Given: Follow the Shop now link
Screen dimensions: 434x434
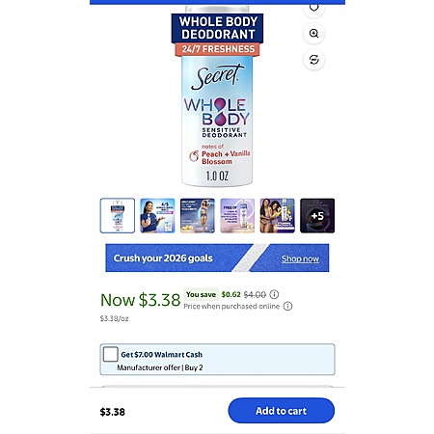Looking at the screenshot, I should (x=300, y=258).
